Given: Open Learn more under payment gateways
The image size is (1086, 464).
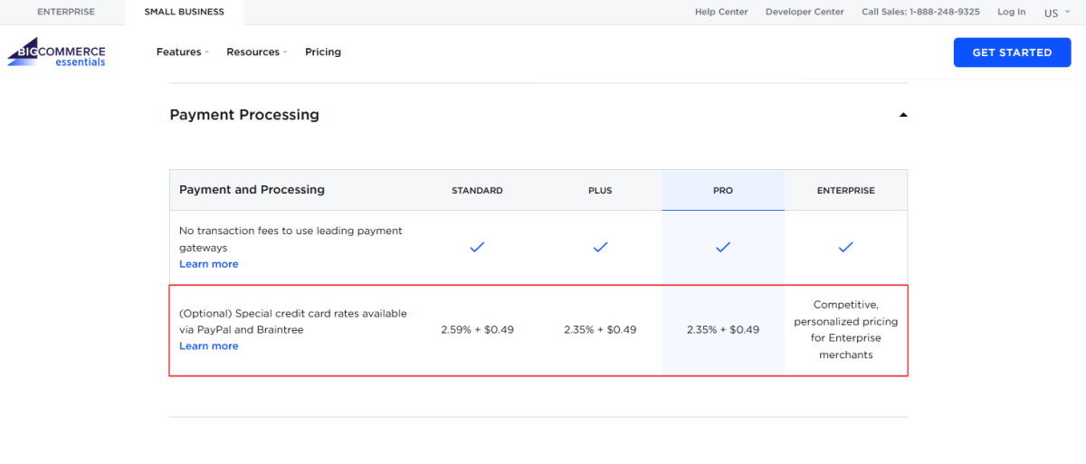Looking at the screenshot, I should click(209, 264).
